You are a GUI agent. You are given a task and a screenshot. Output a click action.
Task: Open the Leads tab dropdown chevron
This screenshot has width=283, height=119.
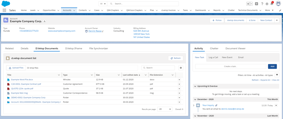click(x=38, y=10)
